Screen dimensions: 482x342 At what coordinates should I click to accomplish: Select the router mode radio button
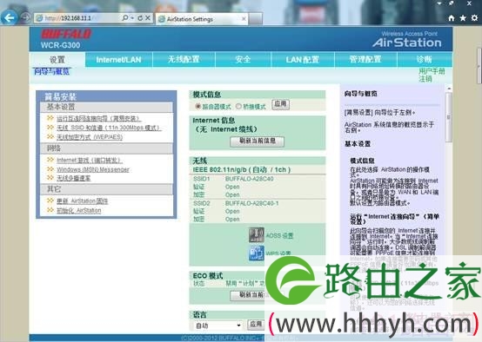click(x=198, y=106)
